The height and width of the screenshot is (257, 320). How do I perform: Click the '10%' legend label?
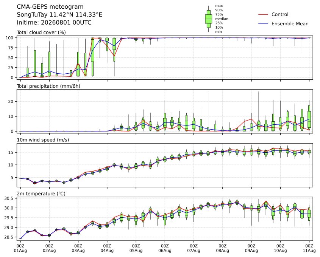[219, 28]
